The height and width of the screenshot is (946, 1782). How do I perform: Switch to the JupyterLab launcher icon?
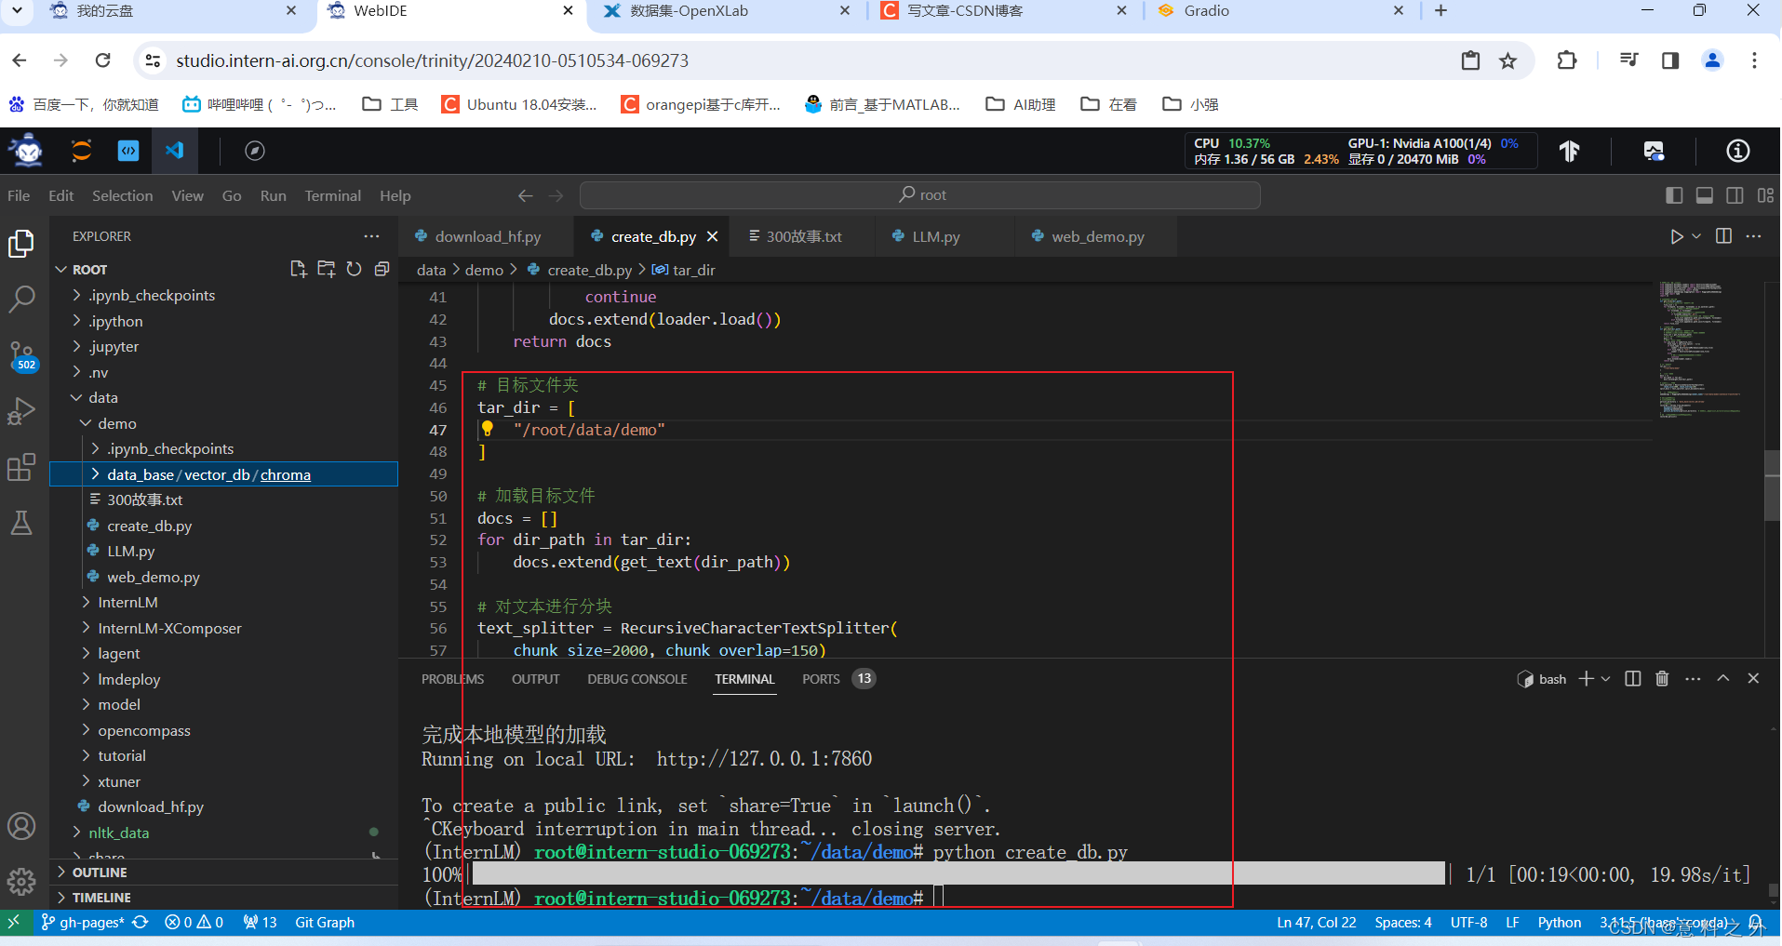[82, 151]
